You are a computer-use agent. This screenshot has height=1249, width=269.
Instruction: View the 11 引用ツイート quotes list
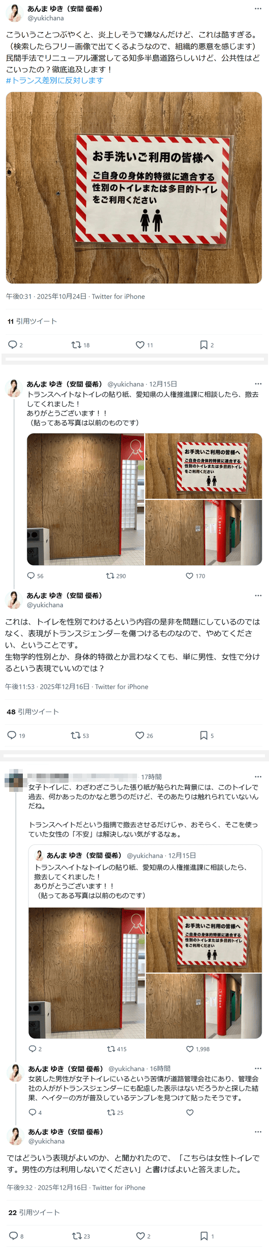click(32, 321)
